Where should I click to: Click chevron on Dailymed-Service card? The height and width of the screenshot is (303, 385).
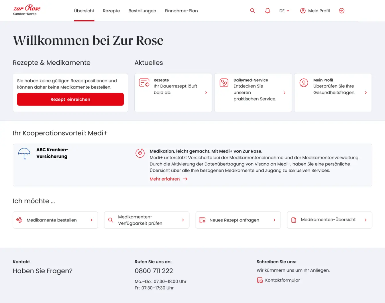pos(284,92)
